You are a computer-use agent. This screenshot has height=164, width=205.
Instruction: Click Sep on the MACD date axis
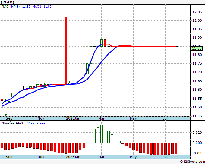click(9, 157)
